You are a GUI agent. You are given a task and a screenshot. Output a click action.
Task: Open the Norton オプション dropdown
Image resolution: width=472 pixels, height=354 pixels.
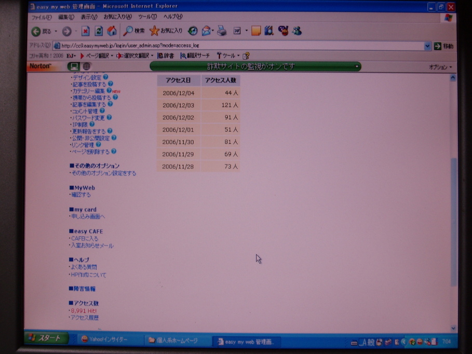pos(440,67)
